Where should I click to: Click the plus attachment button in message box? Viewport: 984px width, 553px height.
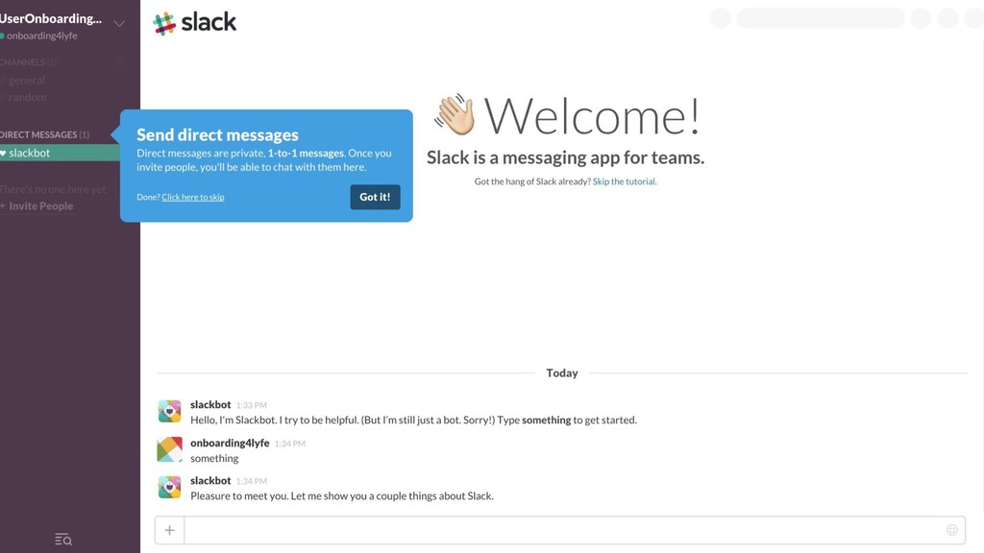tap(169, 530)
